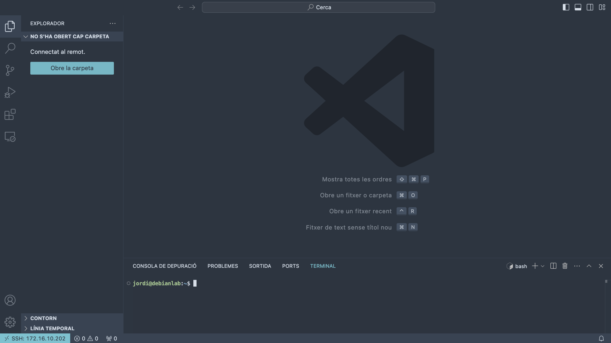Switch to PROBLEMES tab
611x343 pixels.
click(223, 266)
